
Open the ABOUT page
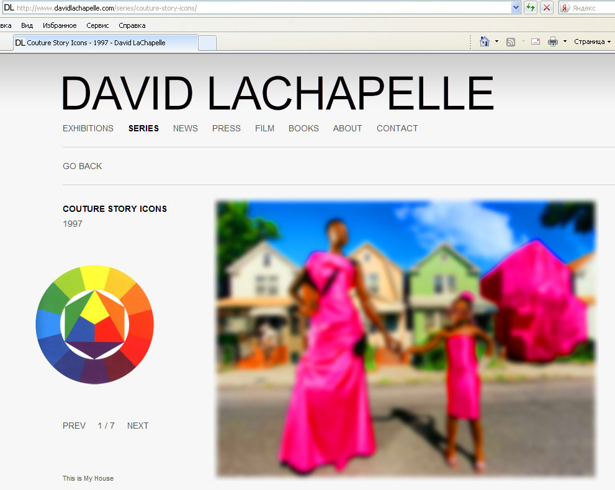tap(348, 128)
